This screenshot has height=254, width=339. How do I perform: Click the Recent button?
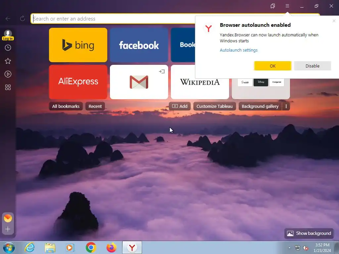(x=95, y=106)
